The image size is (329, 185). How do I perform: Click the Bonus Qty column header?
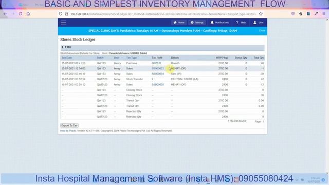(x=241, y=58)
